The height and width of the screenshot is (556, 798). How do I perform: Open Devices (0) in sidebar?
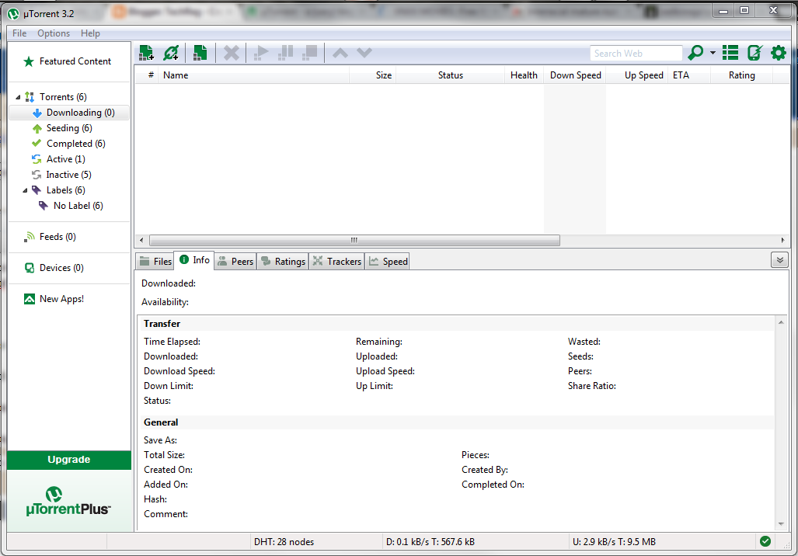[54, 268]
